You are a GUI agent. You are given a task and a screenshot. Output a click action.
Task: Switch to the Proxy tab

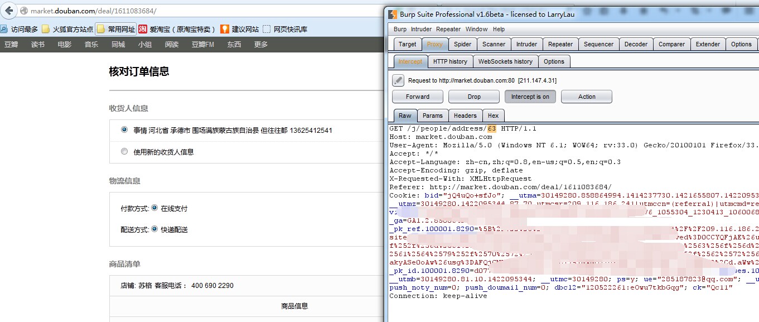[435, 44]
